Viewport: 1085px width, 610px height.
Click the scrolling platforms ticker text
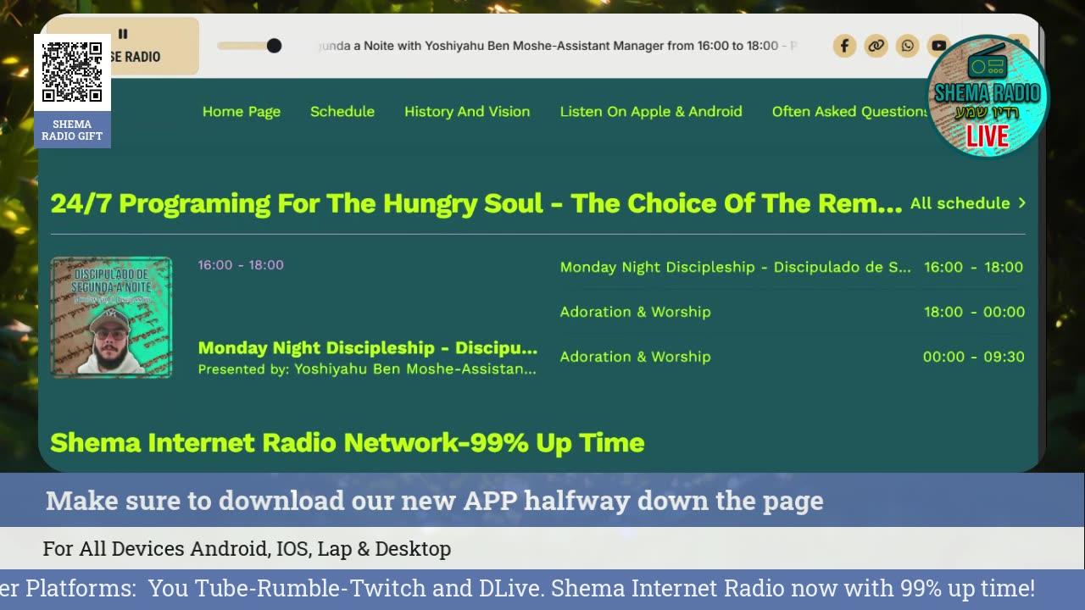coord(517,589)
